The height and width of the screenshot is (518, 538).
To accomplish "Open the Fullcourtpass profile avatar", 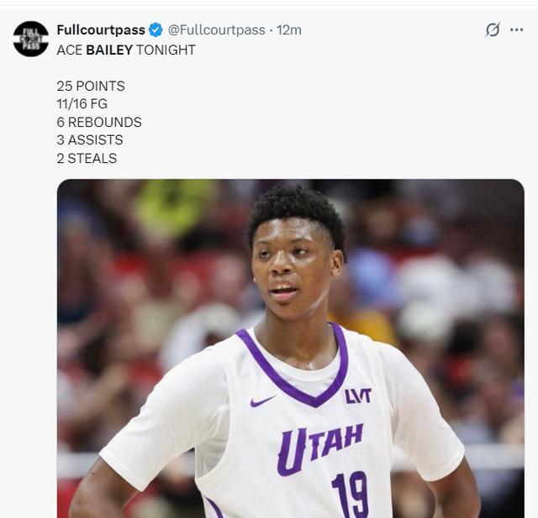I will 31,39.
